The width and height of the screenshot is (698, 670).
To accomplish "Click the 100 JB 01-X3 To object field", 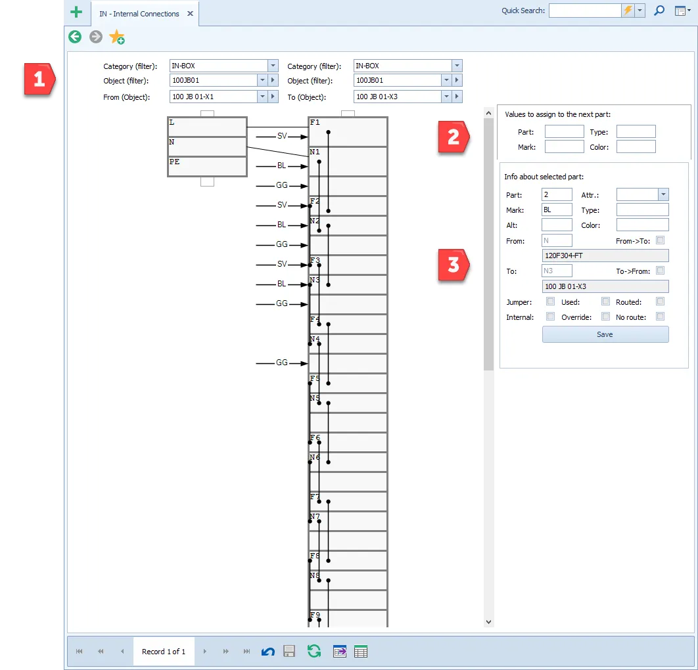I will tap(605, 286).
